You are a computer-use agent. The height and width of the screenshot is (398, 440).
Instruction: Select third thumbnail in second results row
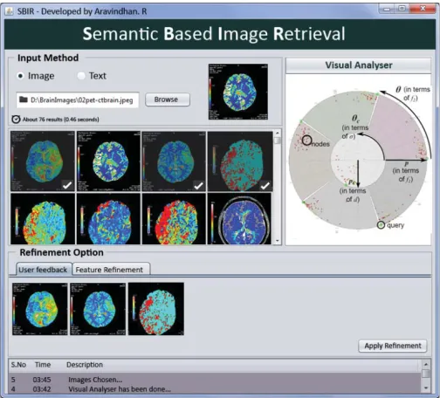(174, 219)
